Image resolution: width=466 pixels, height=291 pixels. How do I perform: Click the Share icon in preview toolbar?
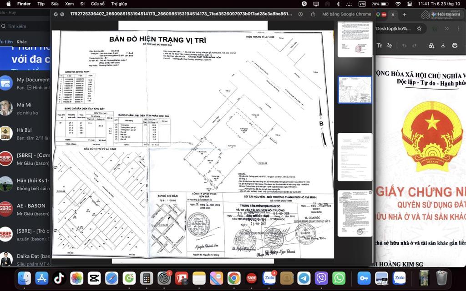313,14
